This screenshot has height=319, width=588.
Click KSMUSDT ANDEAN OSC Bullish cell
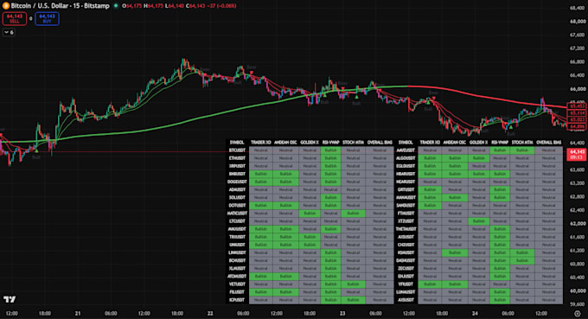[455, 252]
